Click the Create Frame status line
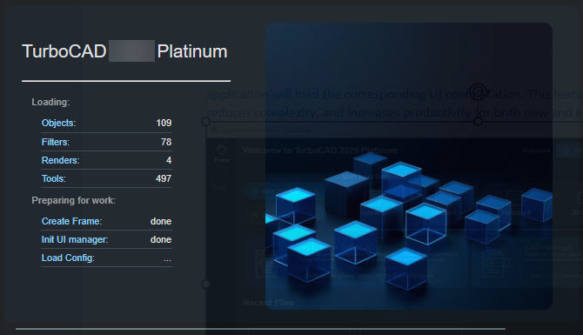583x335 pixels. tap(106, 221)
